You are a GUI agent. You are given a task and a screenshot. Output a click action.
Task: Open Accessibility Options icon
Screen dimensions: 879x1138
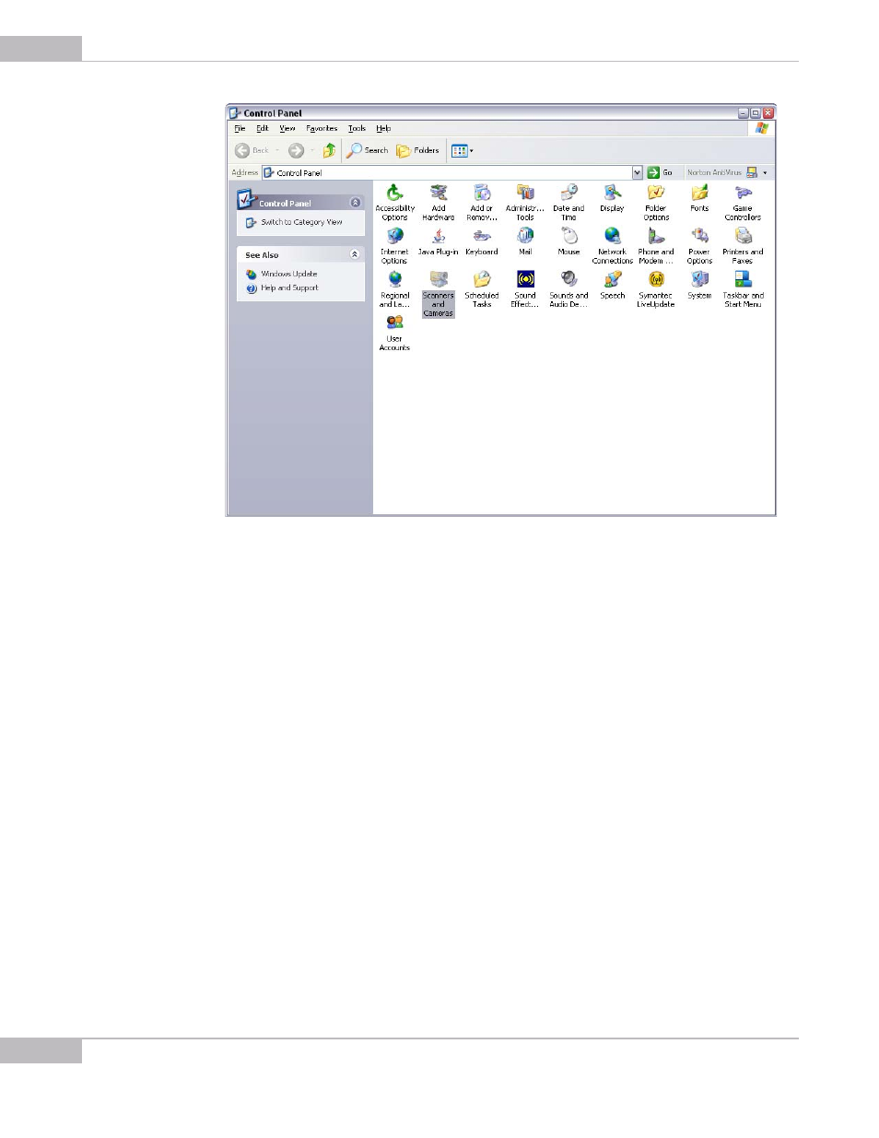(x=394, y=202)
